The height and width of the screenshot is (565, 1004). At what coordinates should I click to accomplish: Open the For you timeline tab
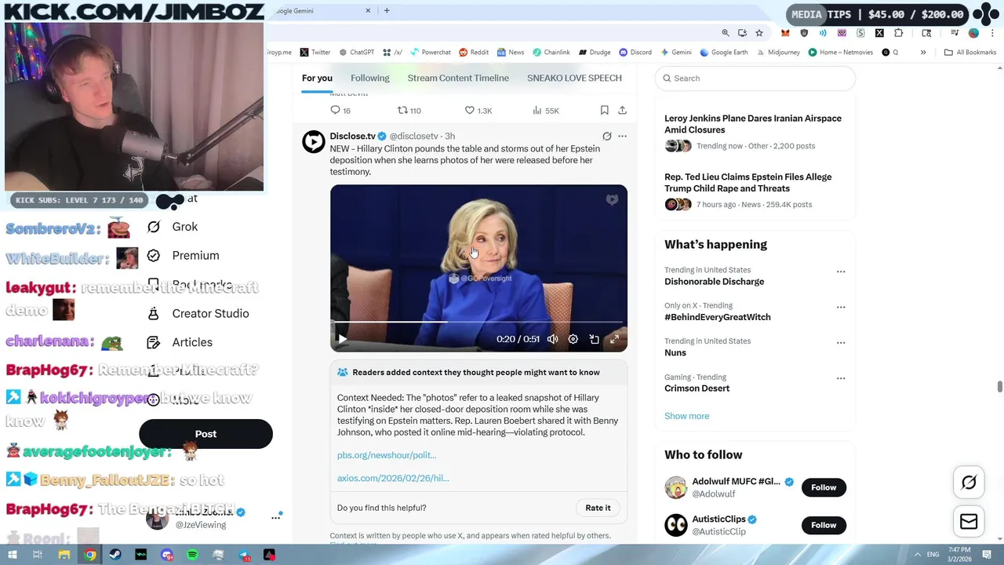(317, 78)
